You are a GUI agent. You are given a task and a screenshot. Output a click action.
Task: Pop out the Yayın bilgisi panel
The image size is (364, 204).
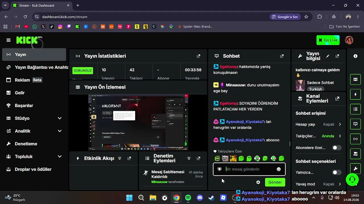click(x=337, y=56)
